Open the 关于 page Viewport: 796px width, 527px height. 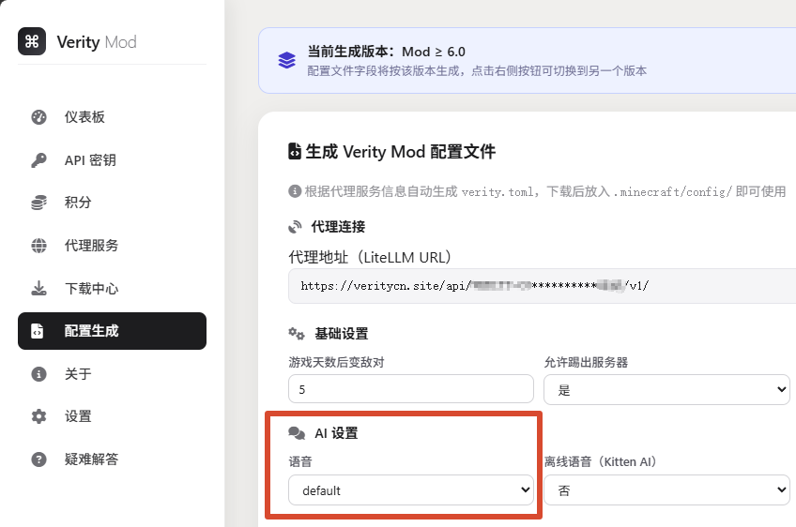point(112,374)
